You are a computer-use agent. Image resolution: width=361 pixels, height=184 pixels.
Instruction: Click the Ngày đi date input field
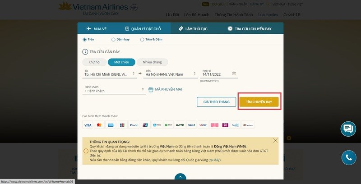coord(219,74)
